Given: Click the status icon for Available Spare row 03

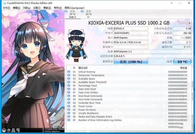Looking at the screenshot, I should pyautogui.click(x=69, y=79).
